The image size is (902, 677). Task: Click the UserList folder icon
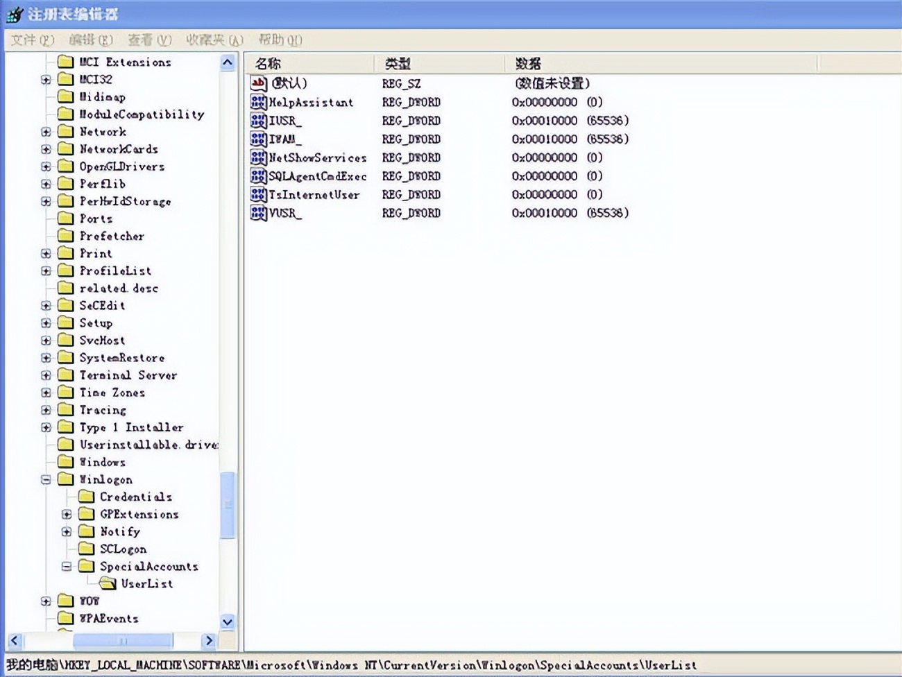click(108, 583)
